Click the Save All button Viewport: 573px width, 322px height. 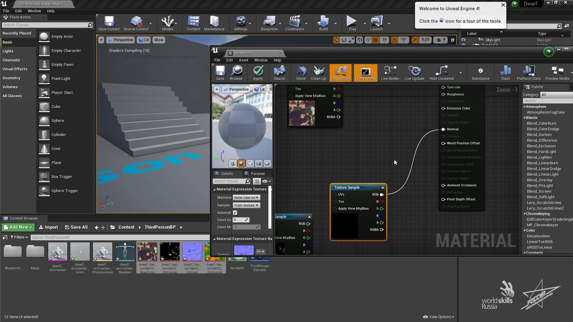click(76, 227)
